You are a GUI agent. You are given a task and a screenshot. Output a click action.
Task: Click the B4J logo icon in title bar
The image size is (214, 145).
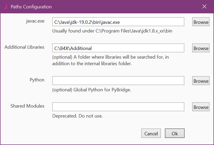pyautogui.click(x=6, y=7)
